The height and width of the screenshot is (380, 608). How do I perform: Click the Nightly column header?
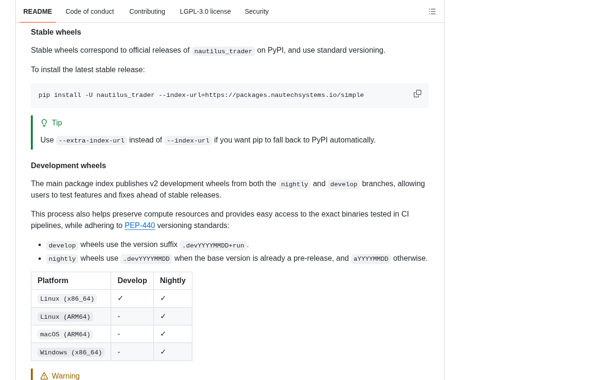click(173, 281)
